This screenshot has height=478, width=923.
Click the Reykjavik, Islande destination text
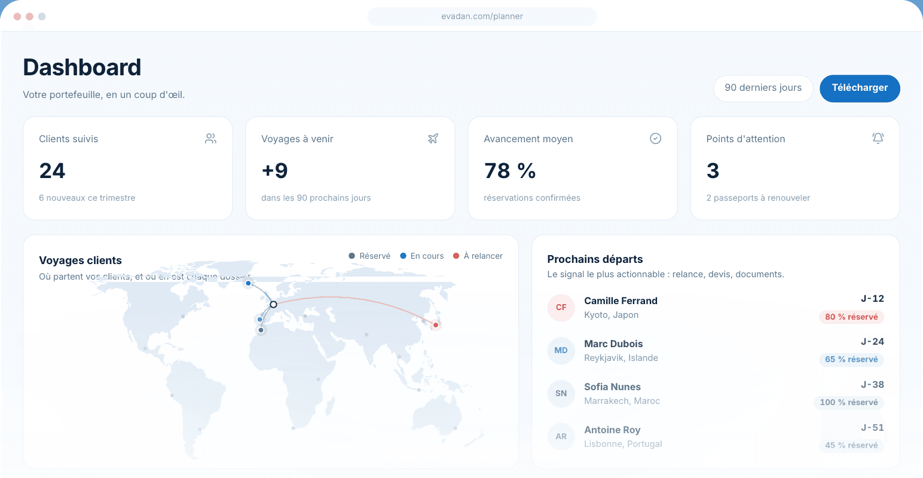621,358
